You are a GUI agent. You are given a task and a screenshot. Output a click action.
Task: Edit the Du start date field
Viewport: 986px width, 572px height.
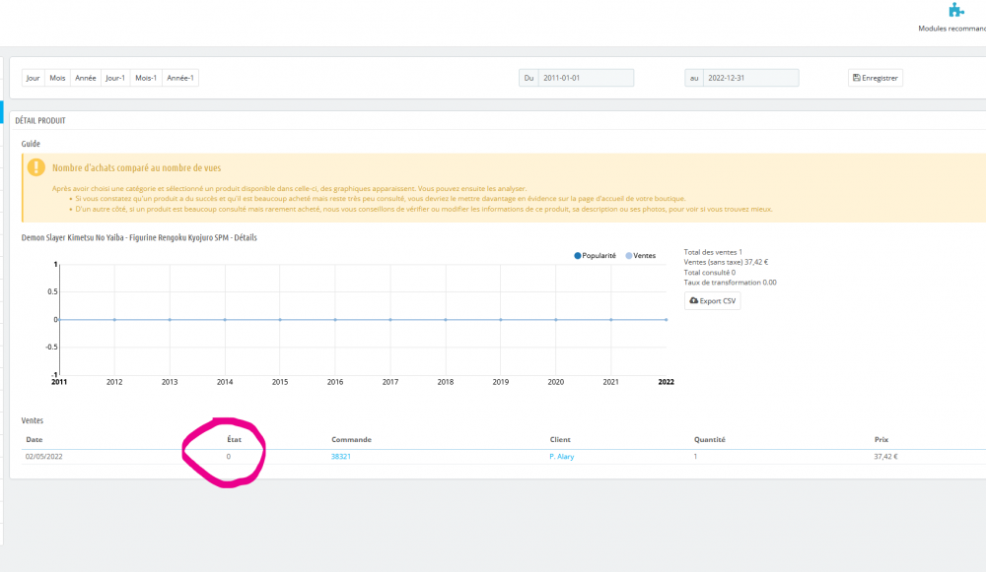tap(586, 78)
